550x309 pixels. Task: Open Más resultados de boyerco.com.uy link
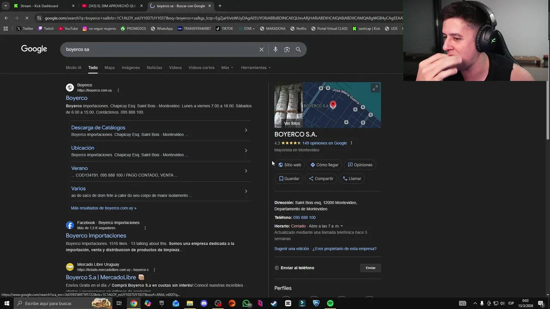(x=104, y=208)
